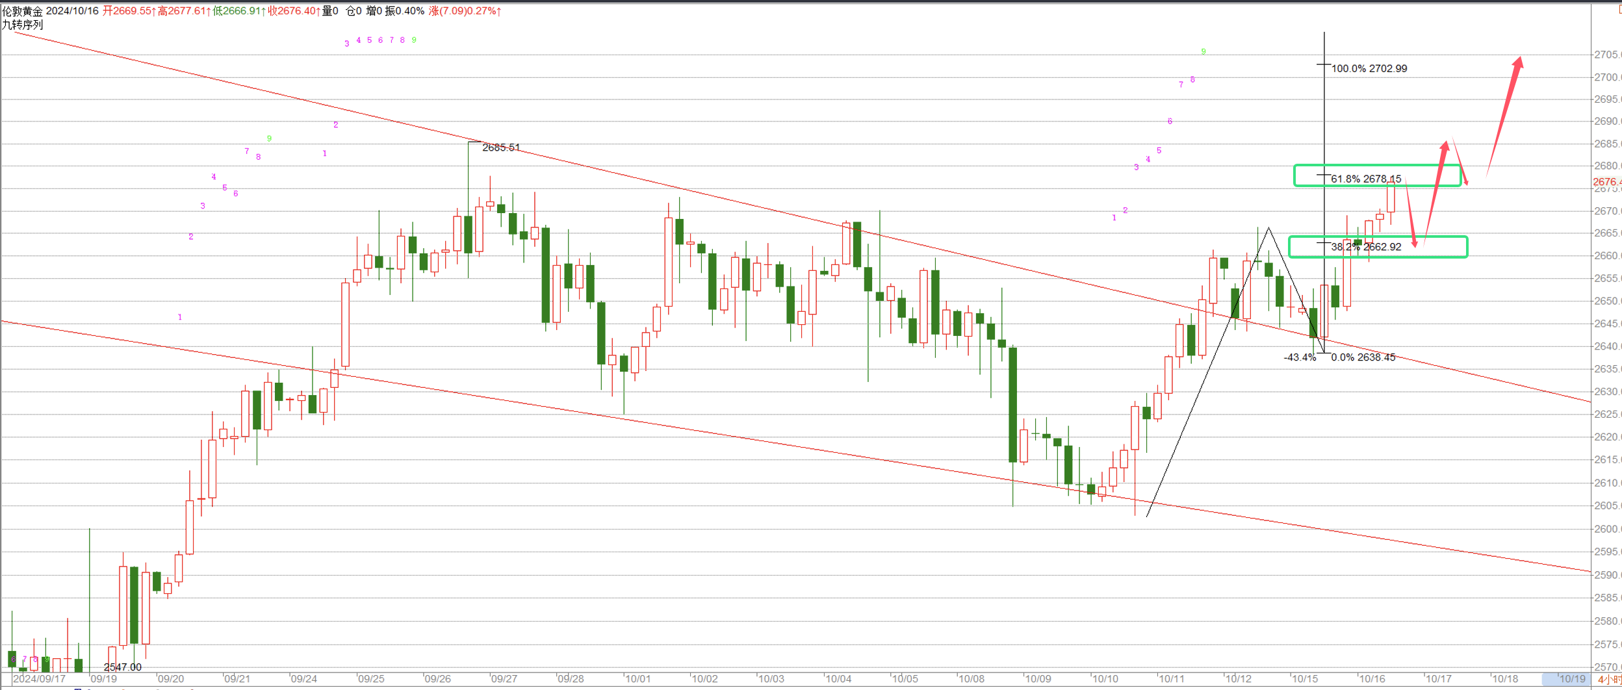Click the 2690 level on price axis
The height and width of the screenshot is (690, 1622).
pos(1608,121)
